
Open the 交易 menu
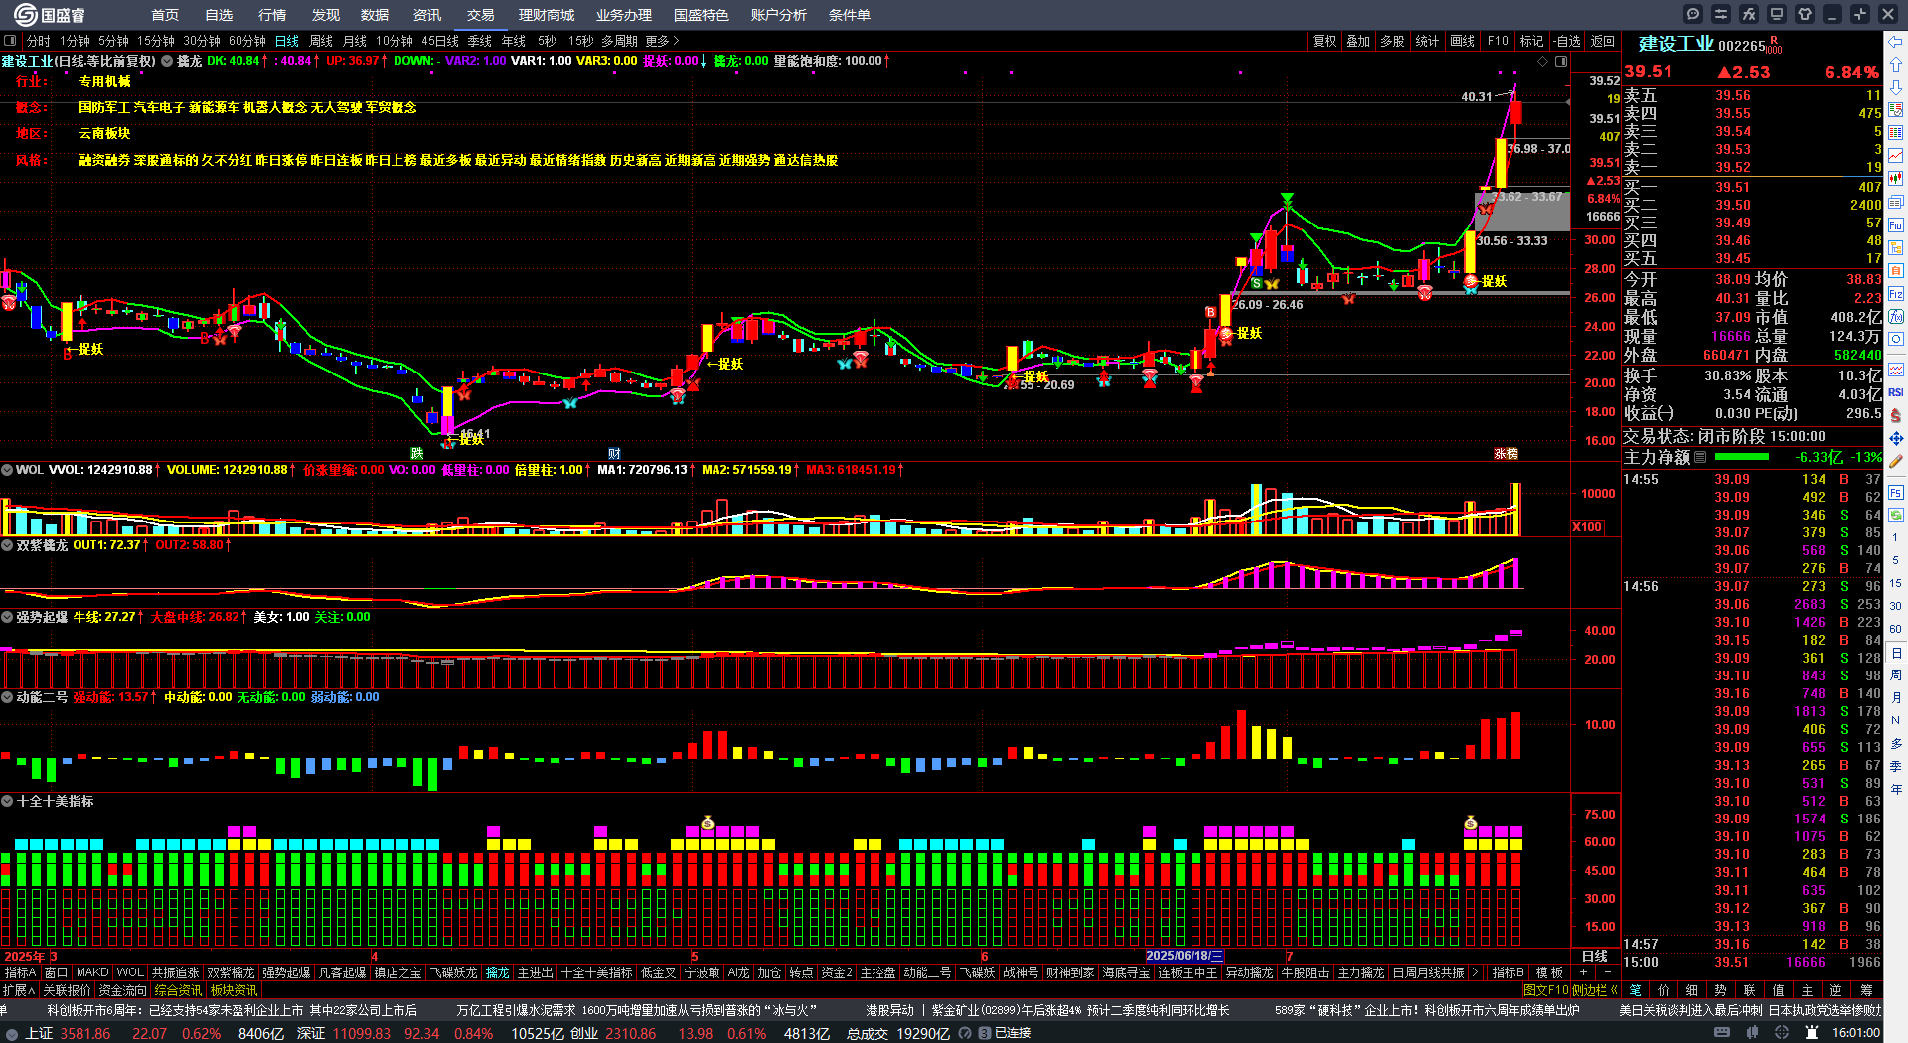pyautogui.click(x=480, y=15)
